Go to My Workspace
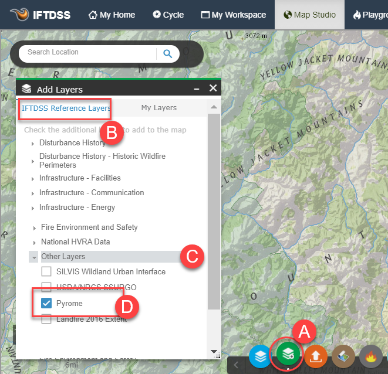This screenshot has width=388, height=374. click(x=234, y=15)
